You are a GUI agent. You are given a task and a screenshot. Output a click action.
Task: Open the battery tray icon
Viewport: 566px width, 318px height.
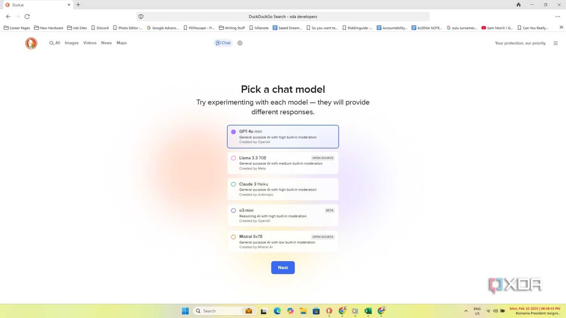coord(503,311)
